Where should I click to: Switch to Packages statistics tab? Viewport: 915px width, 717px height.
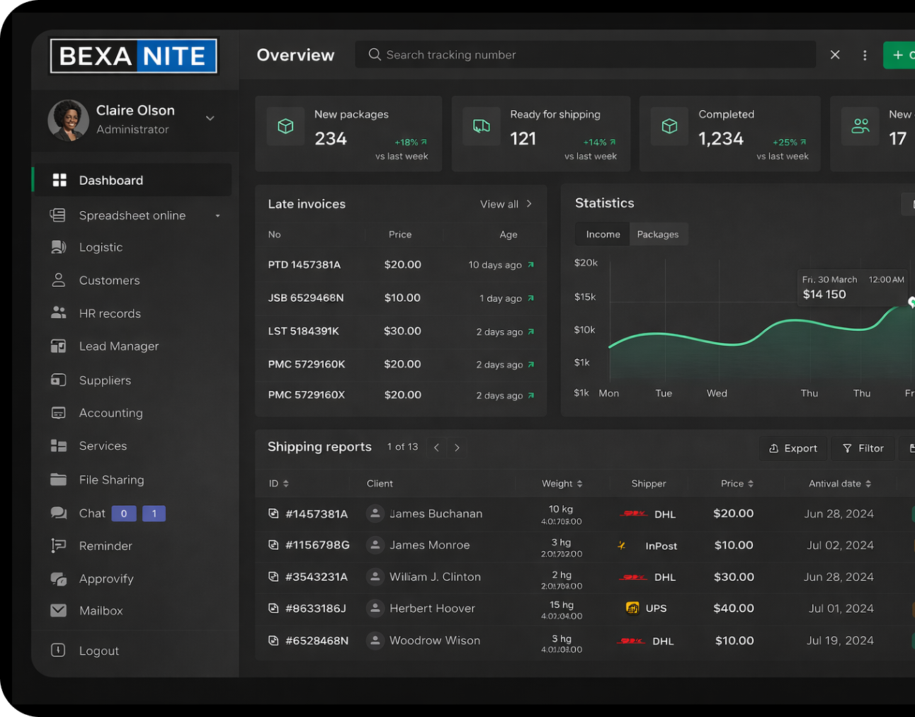[657, 235]
